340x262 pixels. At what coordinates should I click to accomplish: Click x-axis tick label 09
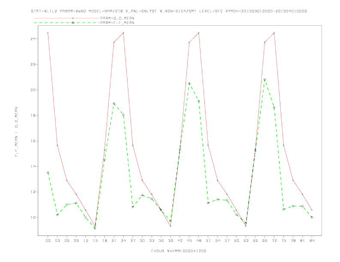[76, 241]
